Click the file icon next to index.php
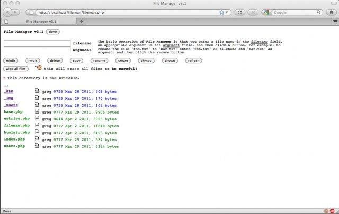 pos(37,139)
